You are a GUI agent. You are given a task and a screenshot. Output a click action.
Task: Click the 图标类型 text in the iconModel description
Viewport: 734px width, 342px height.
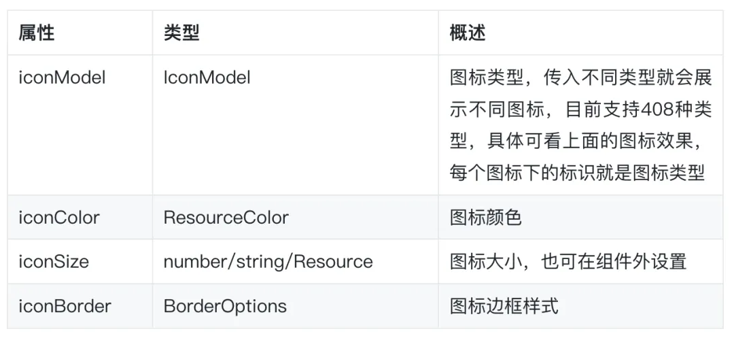tap(487, 78)
